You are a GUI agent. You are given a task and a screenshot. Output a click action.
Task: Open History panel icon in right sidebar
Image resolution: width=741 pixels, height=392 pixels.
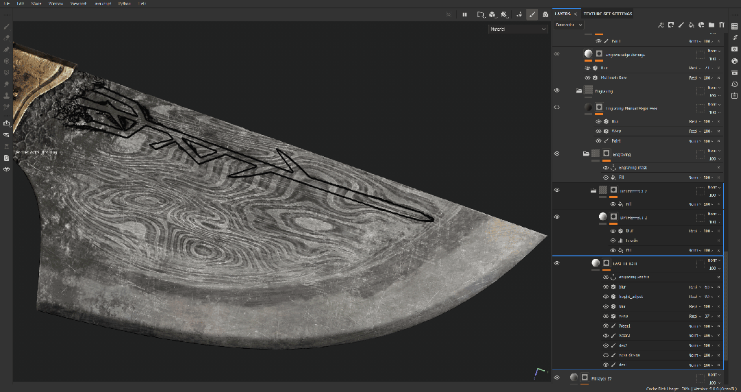point(734,84)
